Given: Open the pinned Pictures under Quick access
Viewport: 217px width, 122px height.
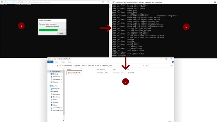Looking at the screenshot, I should point(55,82).
